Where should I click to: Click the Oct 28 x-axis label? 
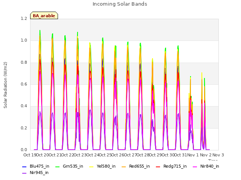tap(143, 155)
